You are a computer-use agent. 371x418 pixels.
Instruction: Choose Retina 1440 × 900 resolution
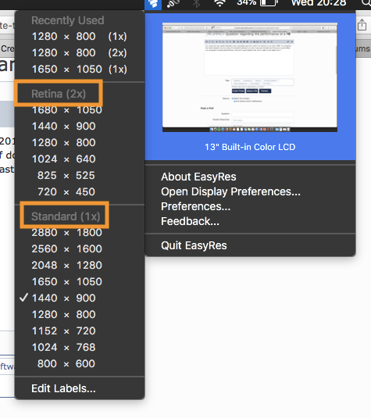pyautogui.click(x=80, y=127)
